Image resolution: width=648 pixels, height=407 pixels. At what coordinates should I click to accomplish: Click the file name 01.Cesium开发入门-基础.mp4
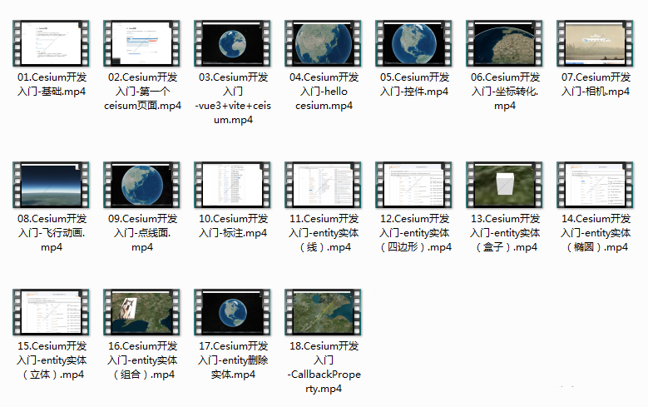coord(52,84)
